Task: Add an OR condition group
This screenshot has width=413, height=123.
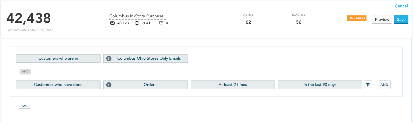Action: pos(24,106)
